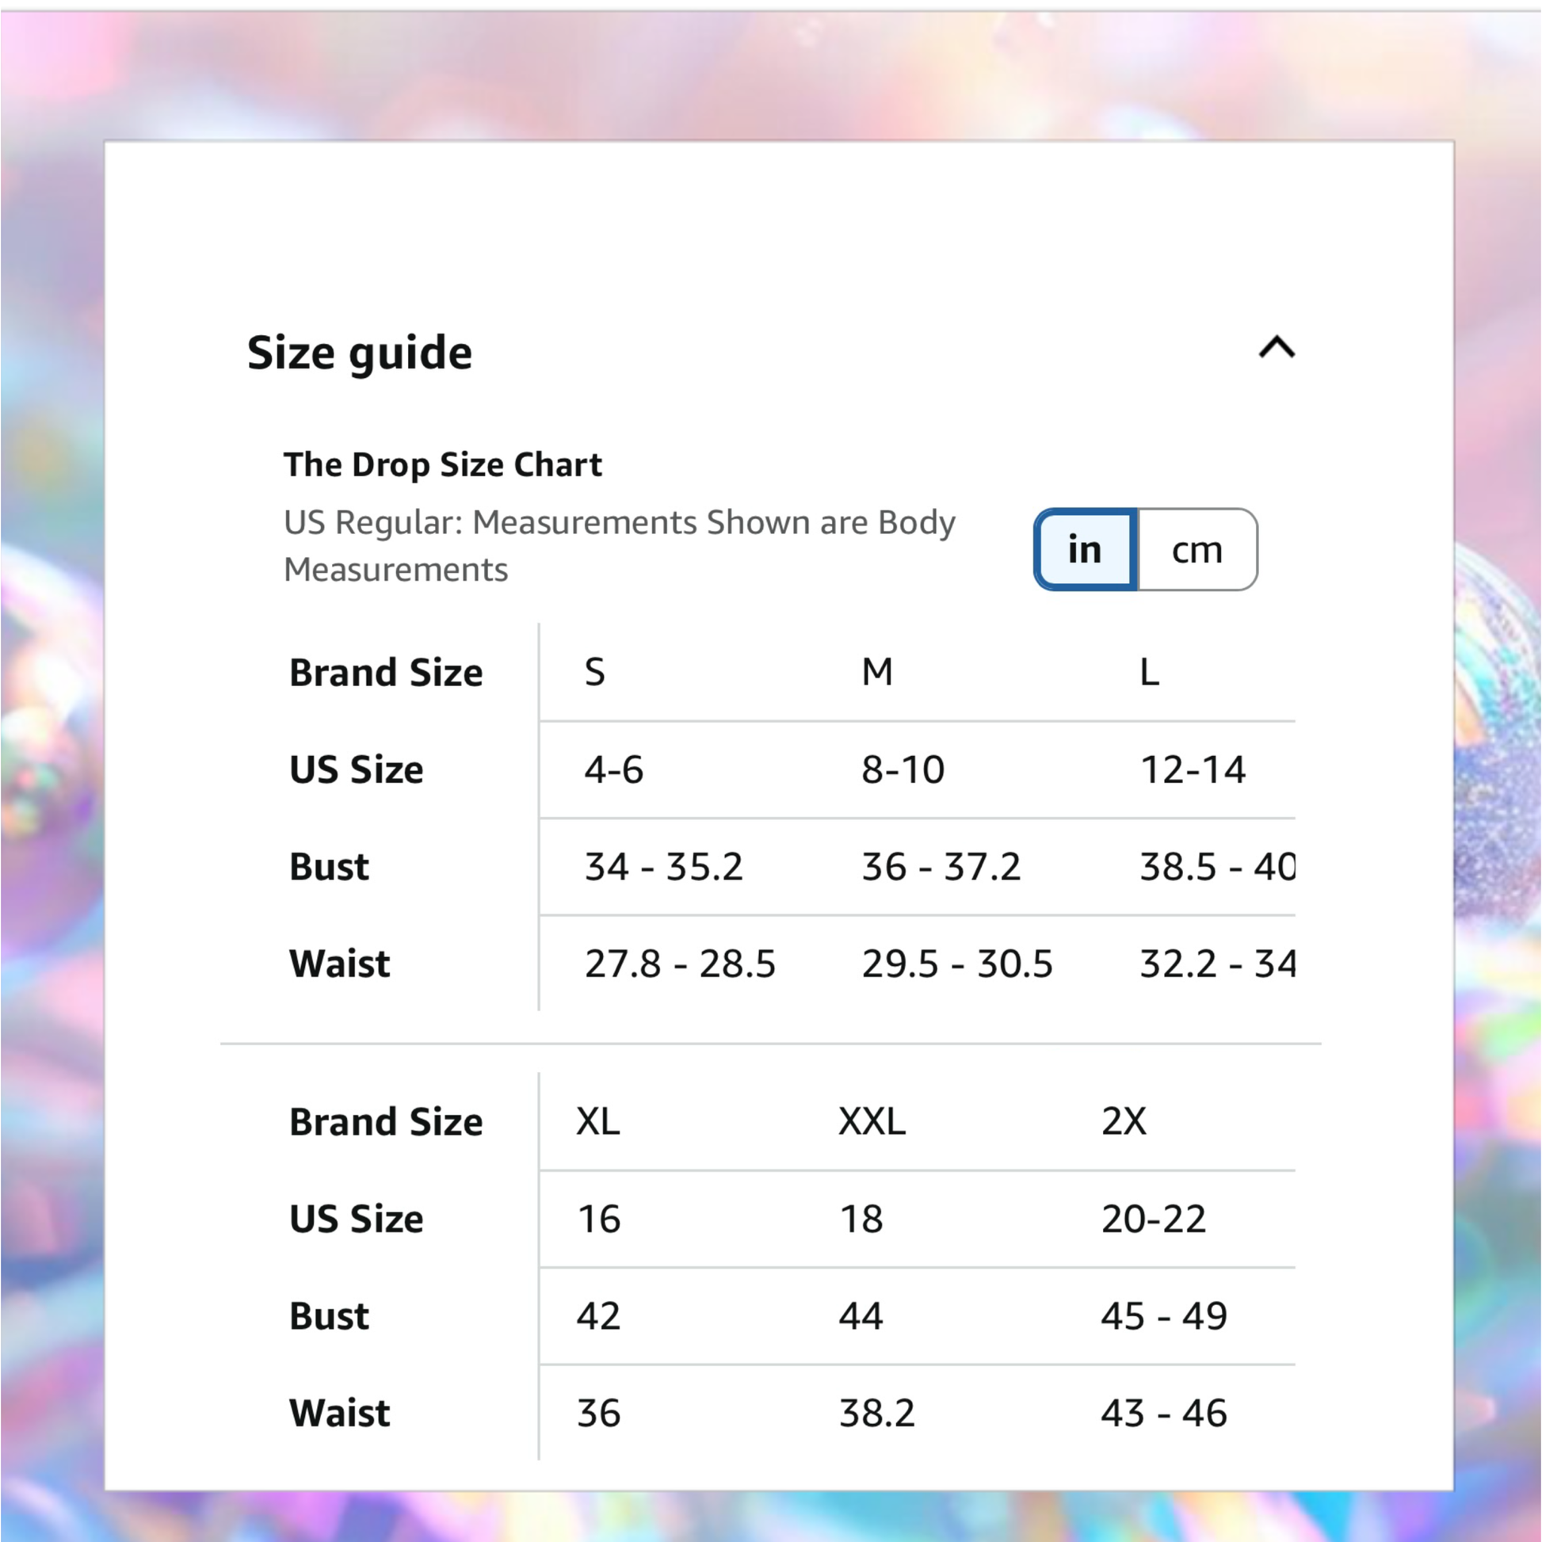Select brand size S column header

click(594, 672)
